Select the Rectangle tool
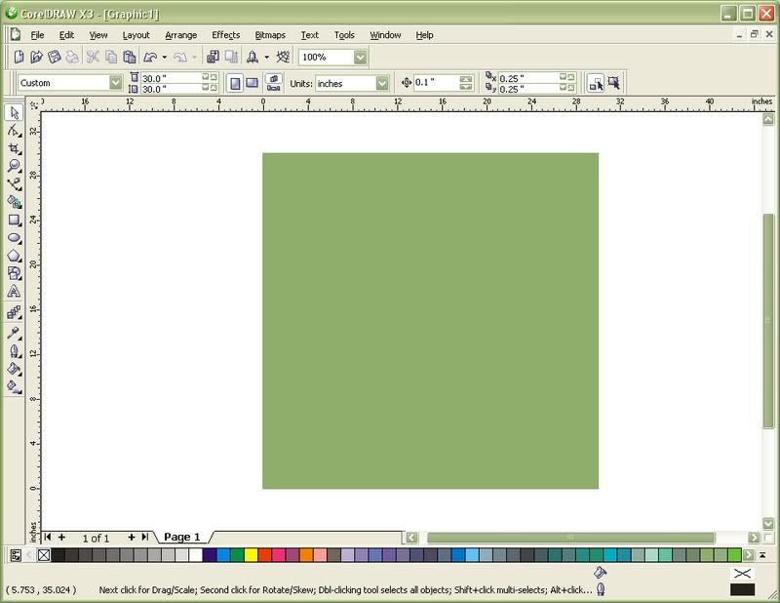Viewport: 780px width, 603px height. [x=15, y=220]
